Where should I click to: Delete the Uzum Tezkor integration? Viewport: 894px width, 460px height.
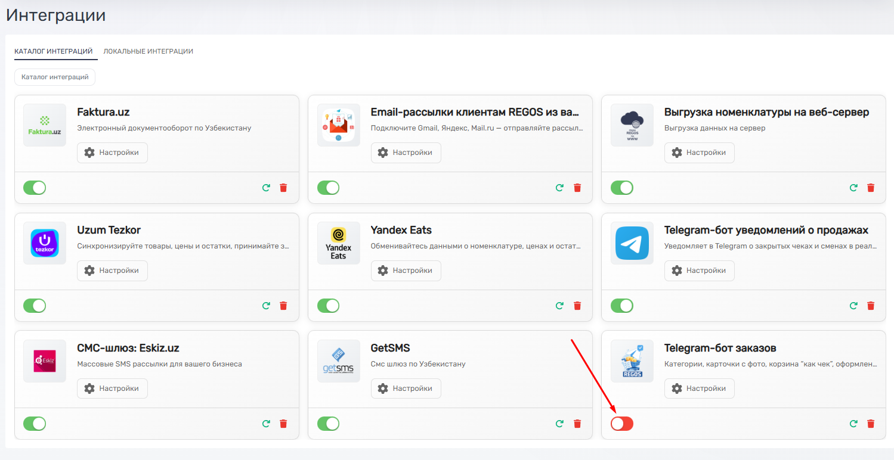tap(283, 306)
